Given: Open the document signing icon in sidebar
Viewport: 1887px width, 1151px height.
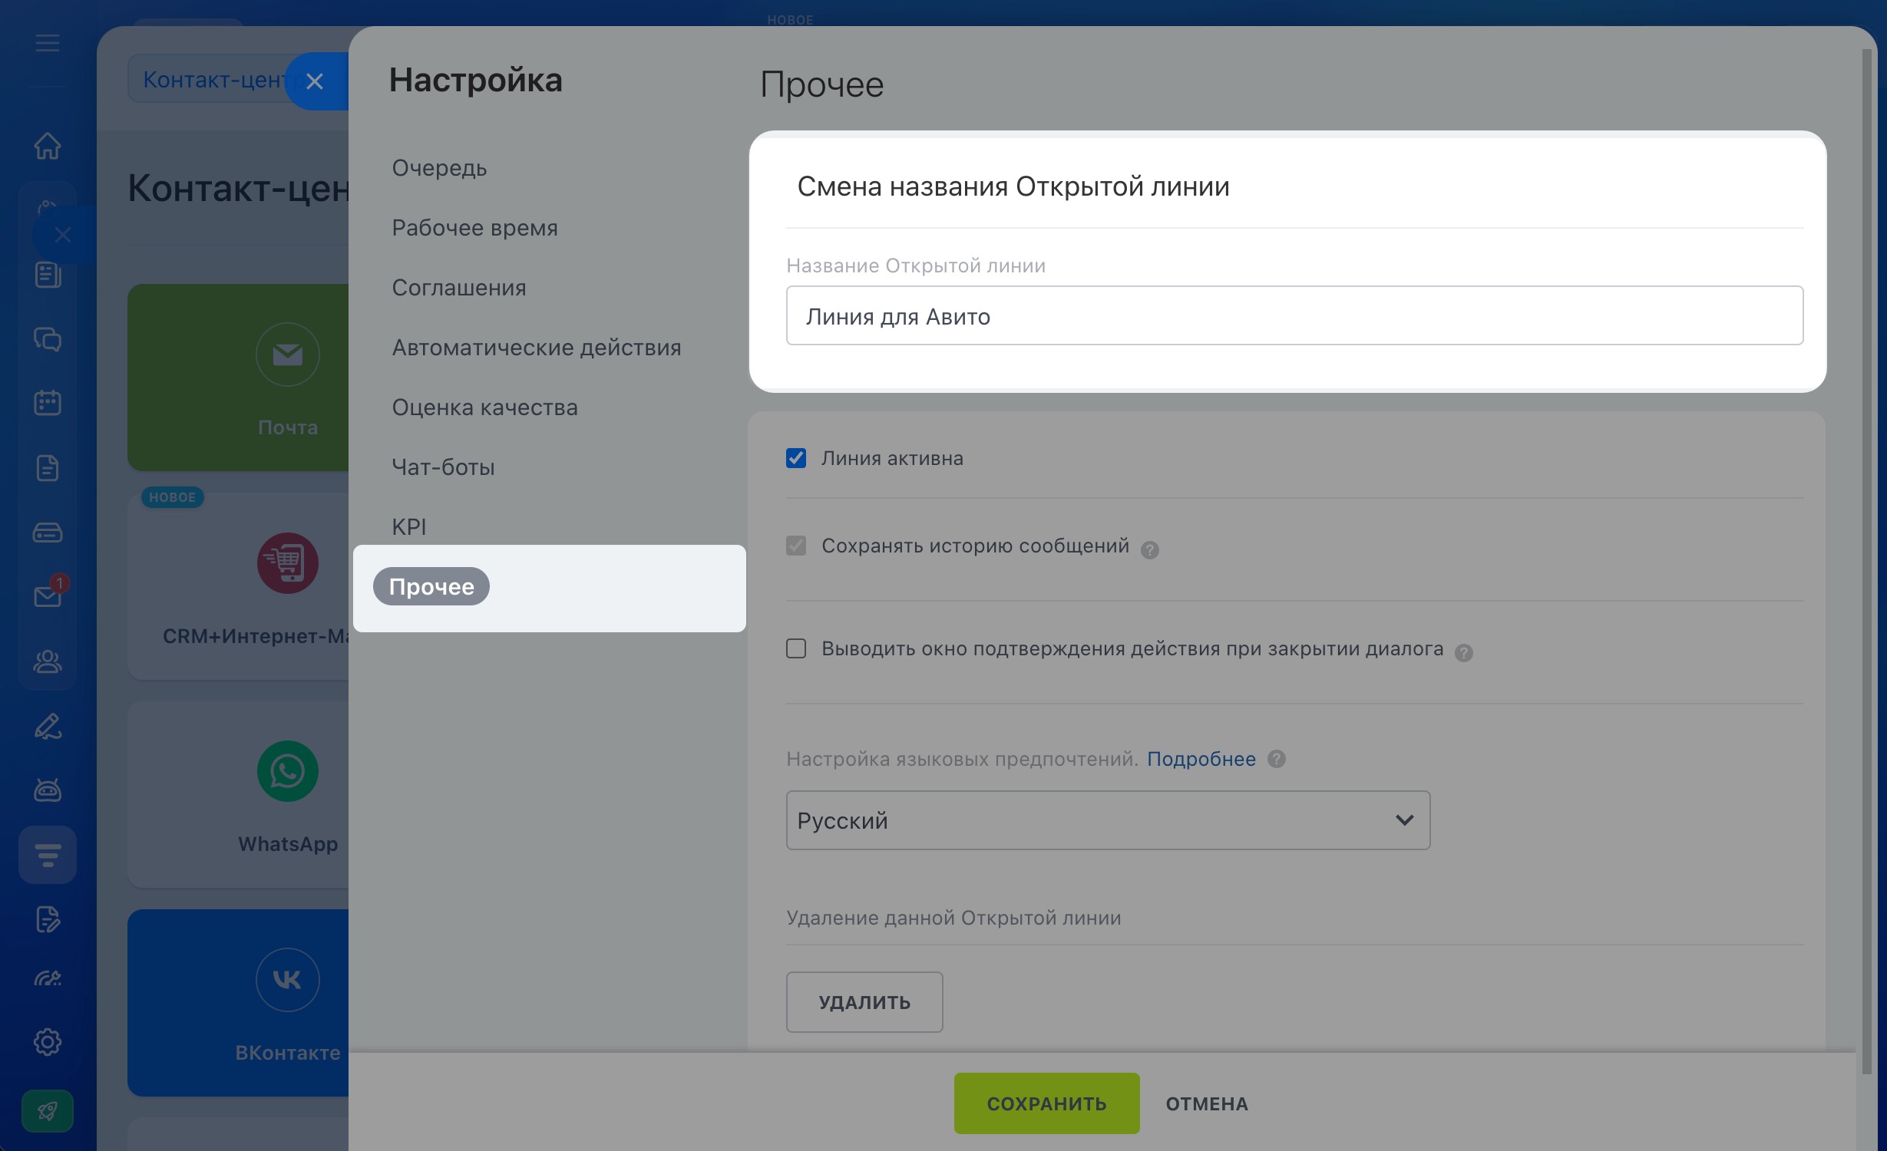Looking at the screenshot, I should click(x=48, y=918).
